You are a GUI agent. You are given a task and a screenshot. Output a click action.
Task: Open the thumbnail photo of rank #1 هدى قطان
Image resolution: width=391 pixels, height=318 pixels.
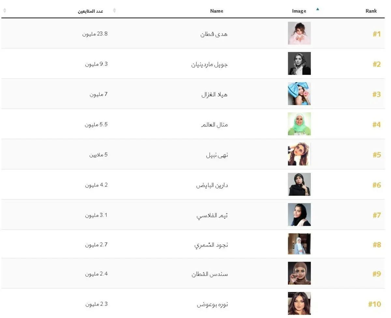point(299,33)
